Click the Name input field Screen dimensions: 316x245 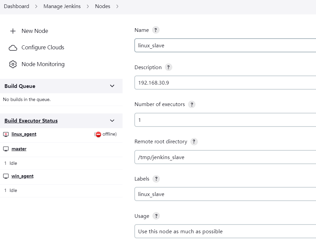pyautogui.click(x=225, y=45)
